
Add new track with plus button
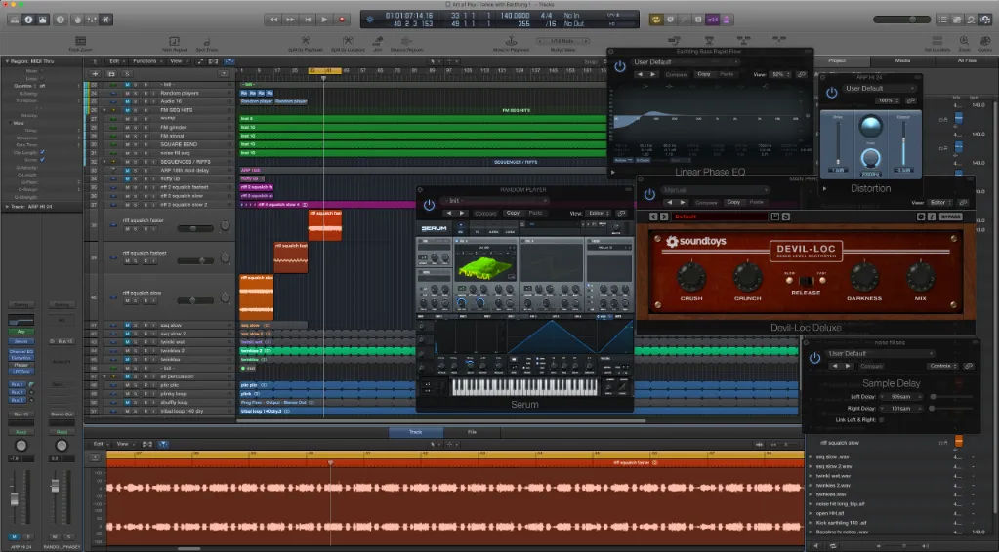(97, 74)
